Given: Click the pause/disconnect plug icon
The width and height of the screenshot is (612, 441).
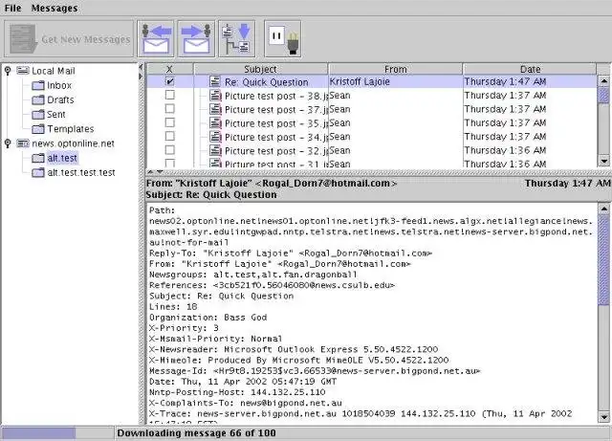Looking at the screenshot, I should point(283,39).
